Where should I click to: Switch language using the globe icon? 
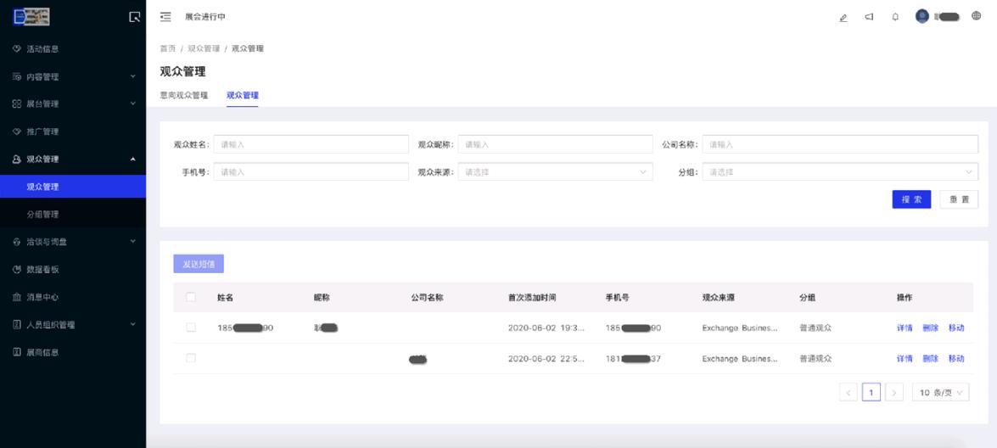tap(976, 16)
